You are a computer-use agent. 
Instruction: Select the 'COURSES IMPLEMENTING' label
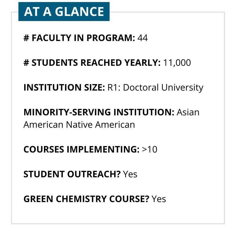pyautogui.click(x=81, y=150)
